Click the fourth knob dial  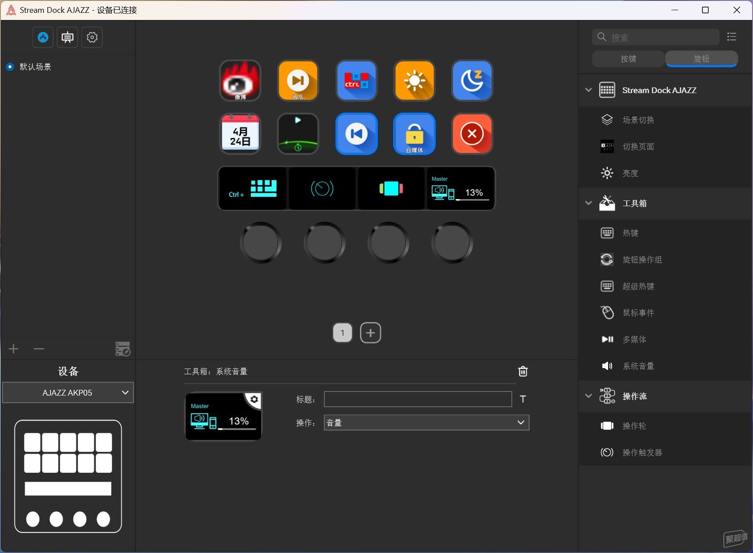(x=452, y=243)
